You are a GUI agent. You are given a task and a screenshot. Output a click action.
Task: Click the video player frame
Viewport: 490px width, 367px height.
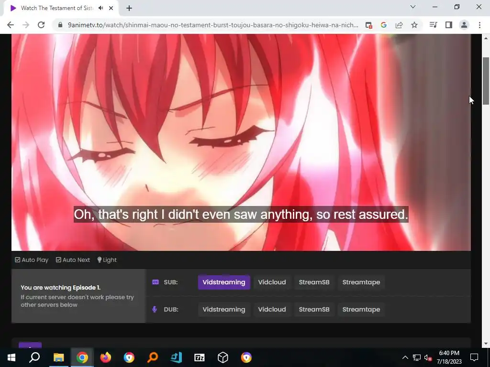coord(241,142)
